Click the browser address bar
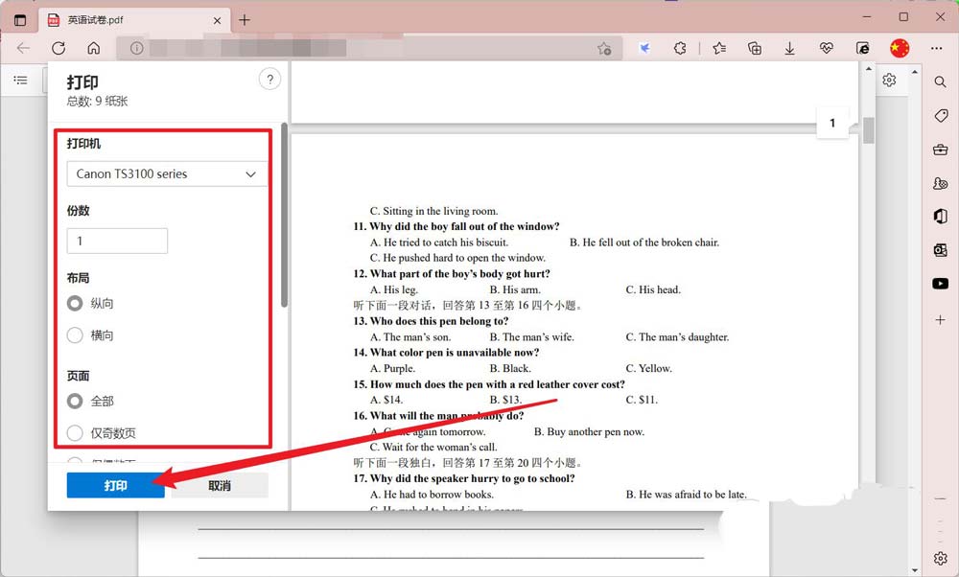Image resolution: width=959 pixels, height=577 pixels. (x=369, y=48)
